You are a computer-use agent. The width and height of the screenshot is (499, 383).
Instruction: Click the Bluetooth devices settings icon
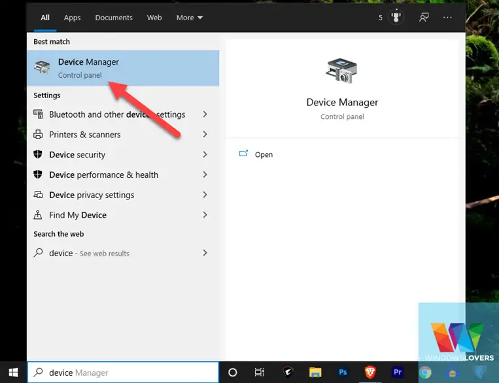coord(38,114)
